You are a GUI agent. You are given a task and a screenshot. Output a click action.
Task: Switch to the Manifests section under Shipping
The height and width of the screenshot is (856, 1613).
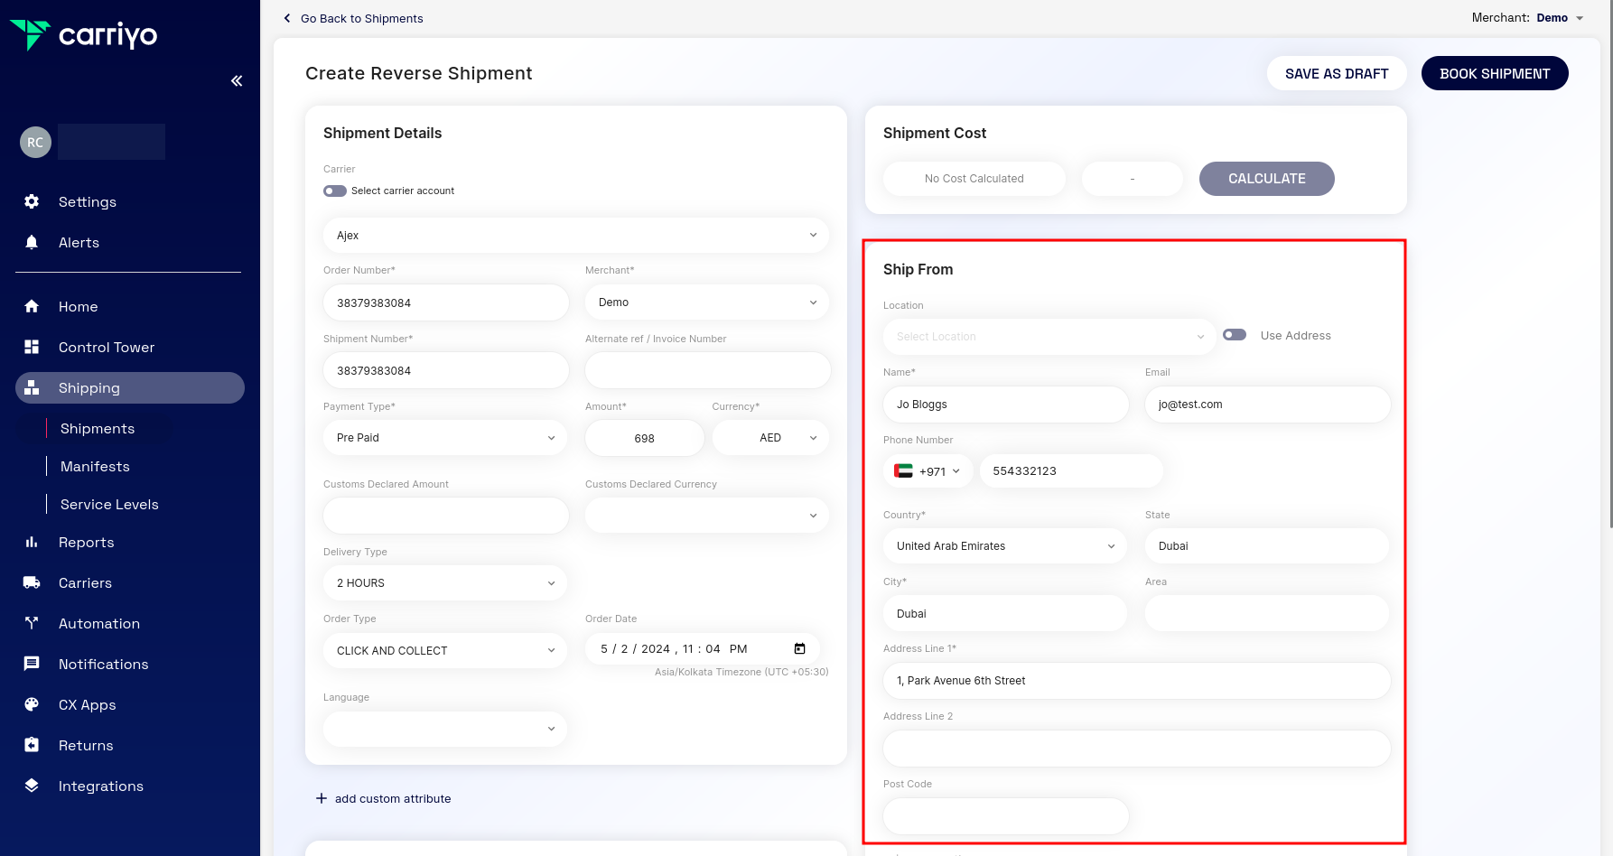click(x=94, y=466)
